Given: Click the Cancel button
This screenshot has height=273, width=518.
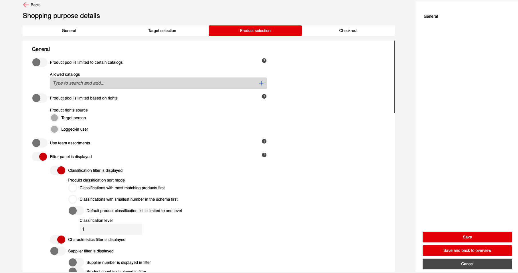Looking at the screenshot, I should (467, 264).
